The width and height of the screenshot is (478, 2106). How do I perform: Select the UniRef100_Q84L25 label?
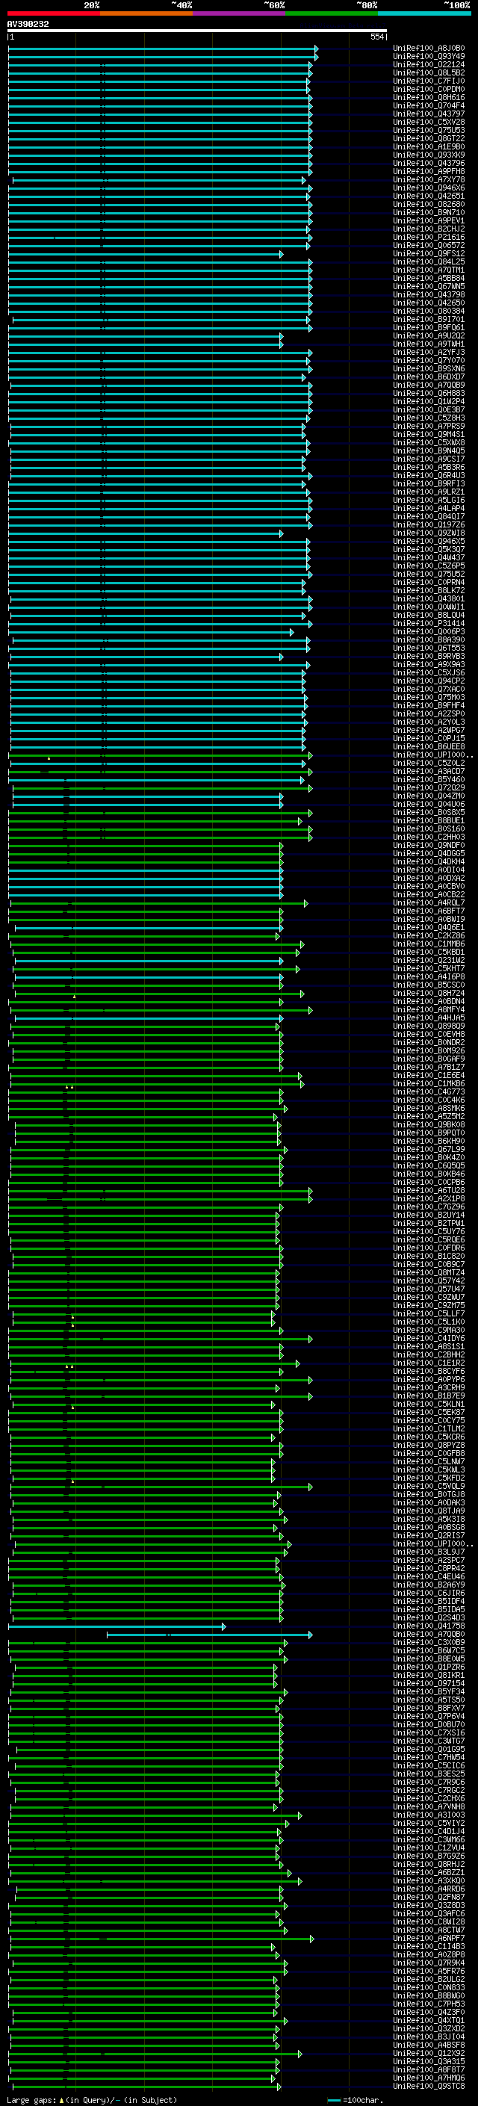(429, 261)
